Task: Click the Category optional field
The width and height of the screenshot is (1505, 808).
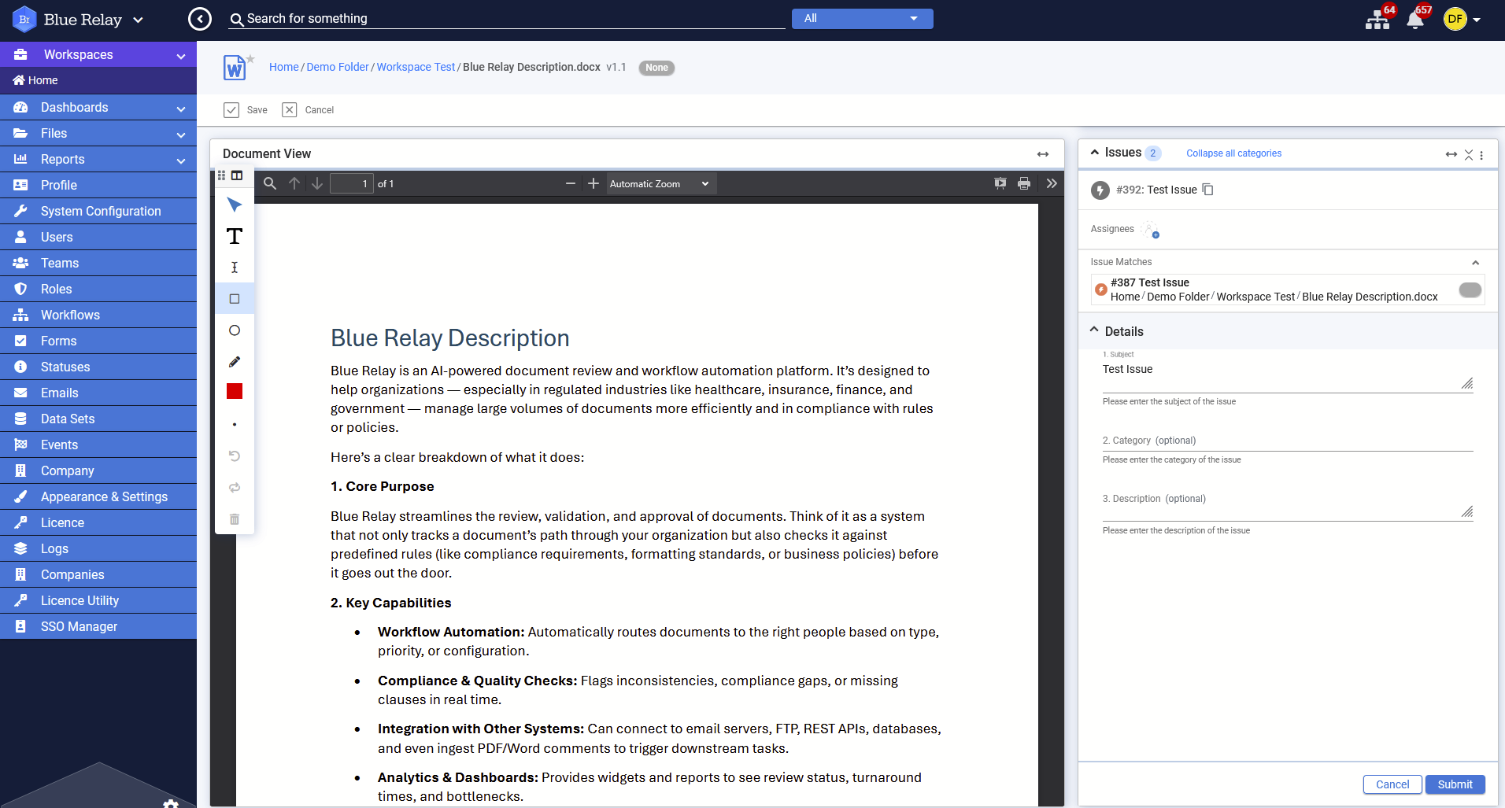Action: (1287, 441)
